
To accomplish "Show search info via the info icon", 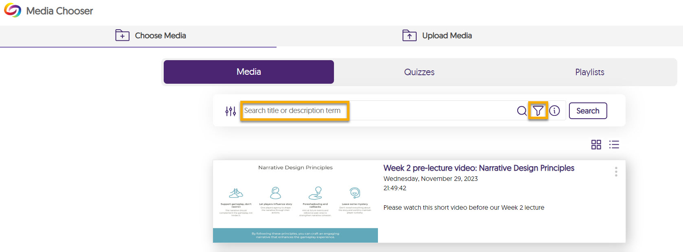I will [554, 111].
